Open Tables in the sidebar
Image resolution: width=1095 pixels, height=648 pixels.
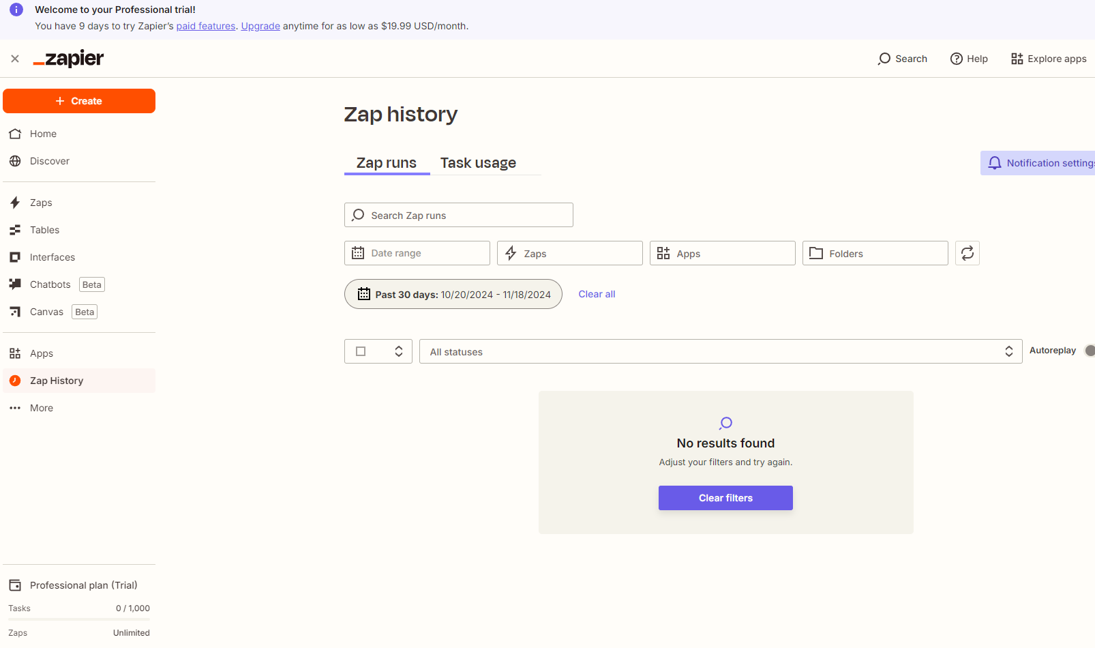[79, 230]
